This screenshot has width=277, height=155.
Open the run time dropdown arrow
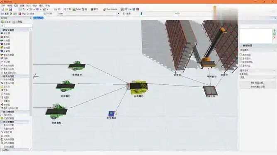click(118, 14)
